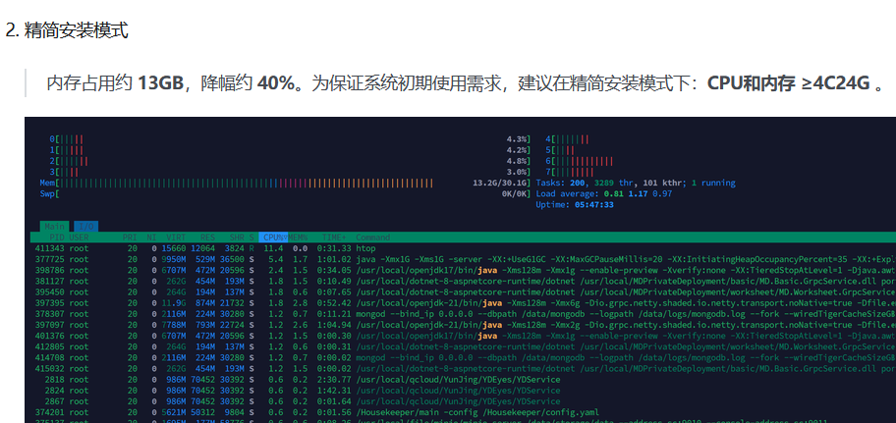The width and height of the screenshot is (896, 423).
Task: Select the Main tab in htop
Action: coord(55,227)
